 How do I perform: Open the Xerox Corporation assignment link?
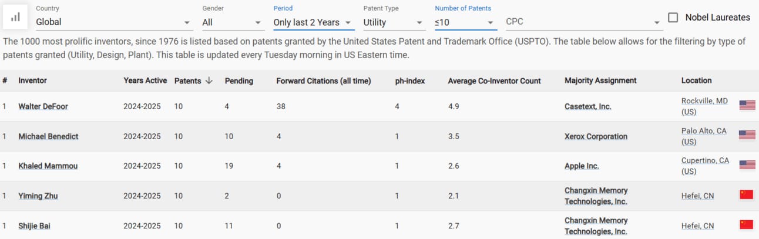(596, 136)
